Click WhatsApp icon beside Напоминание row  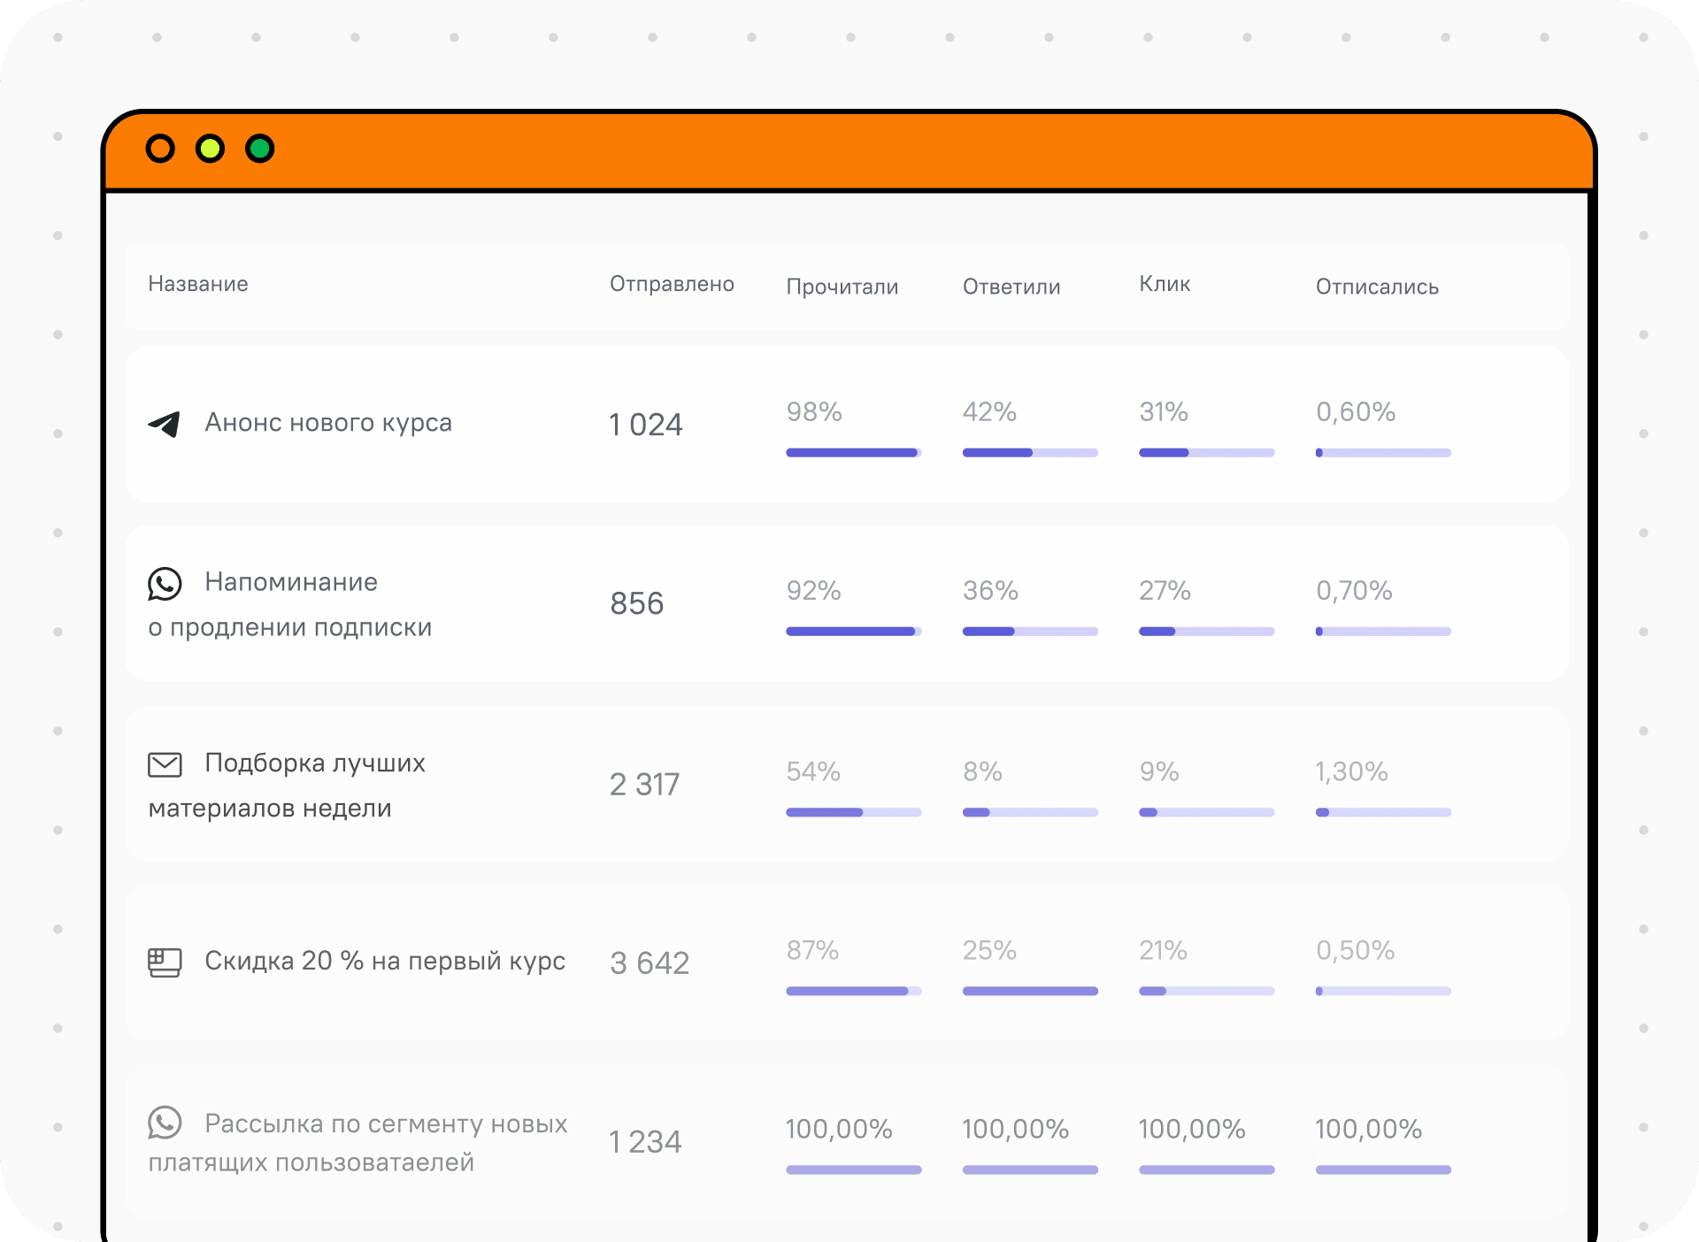click(165, 584)
